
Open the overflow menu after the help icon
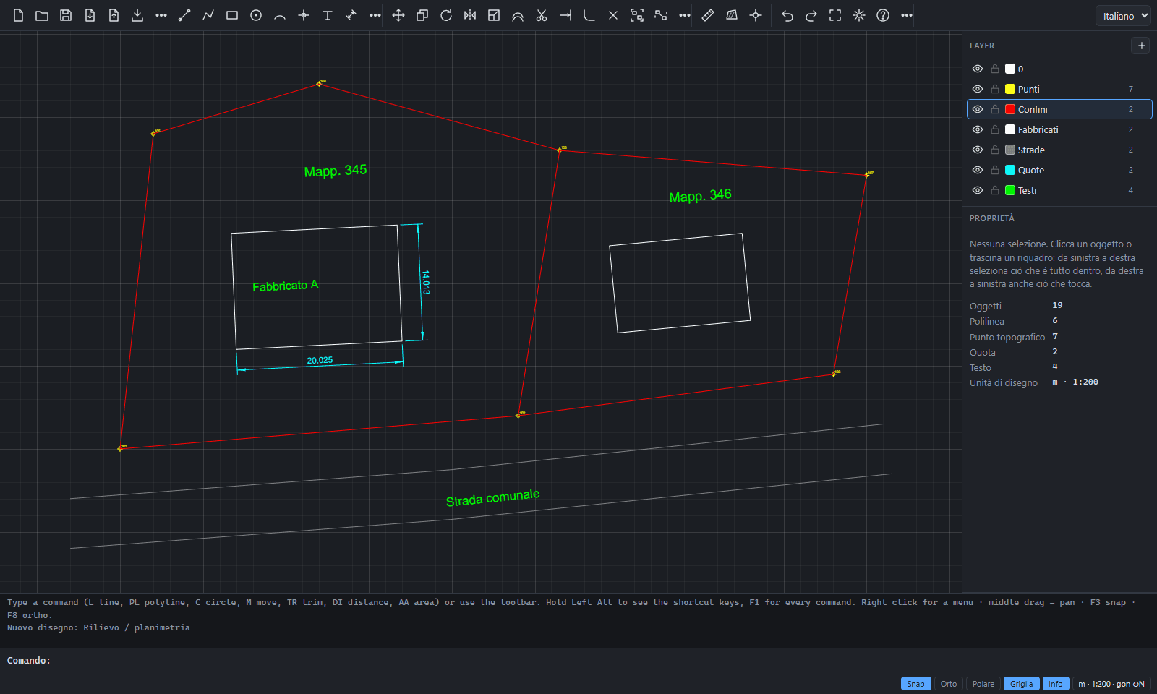[907, 15]
